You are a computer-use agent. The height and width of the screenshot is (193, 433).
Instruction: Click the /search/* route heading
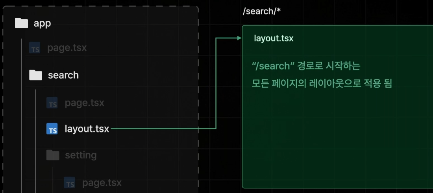262,11
